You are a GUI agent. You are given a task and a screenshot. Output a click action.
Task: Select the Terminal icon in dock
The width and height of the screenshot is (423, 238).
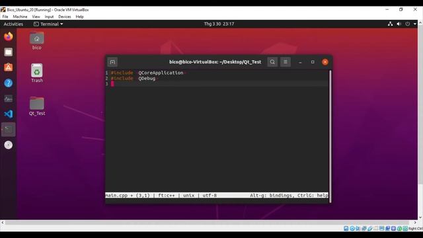[9, 130]
